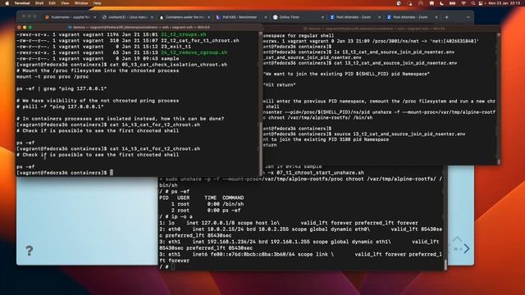525x295 pixels.
Task: Close the Kubernetes Jupyter browser tab
Action: (x=95, y=17)
